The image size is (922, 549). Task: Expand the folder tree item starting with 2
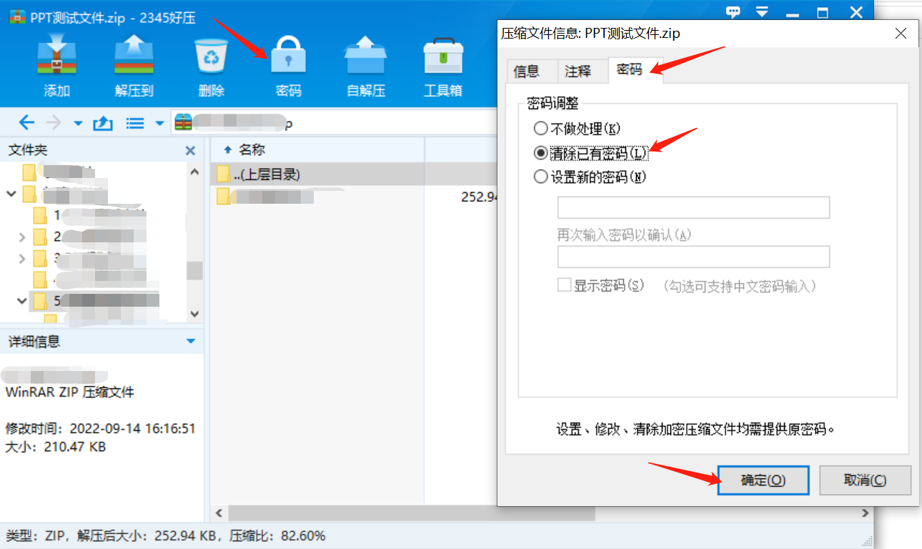[x=21, y=237]
